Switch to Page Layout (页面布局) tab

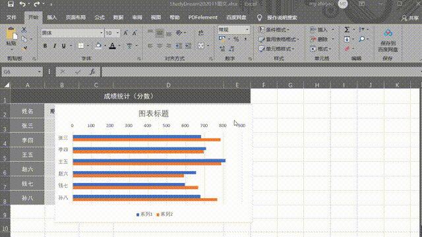(x=76, y=18)
